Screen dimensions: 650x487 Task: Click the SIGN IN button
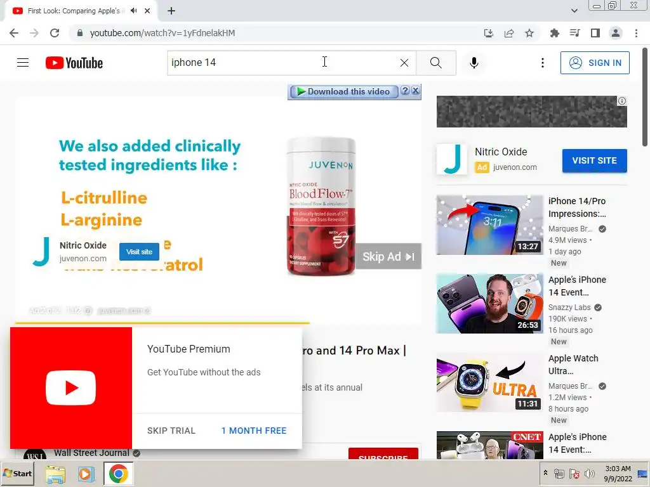pyautogui.click(x=595, y=63)
